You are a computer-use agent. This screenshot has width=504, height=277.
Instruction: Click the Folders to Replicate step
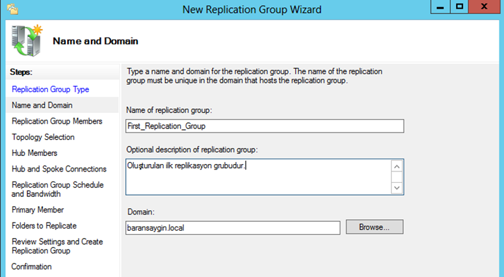(44, 226)
